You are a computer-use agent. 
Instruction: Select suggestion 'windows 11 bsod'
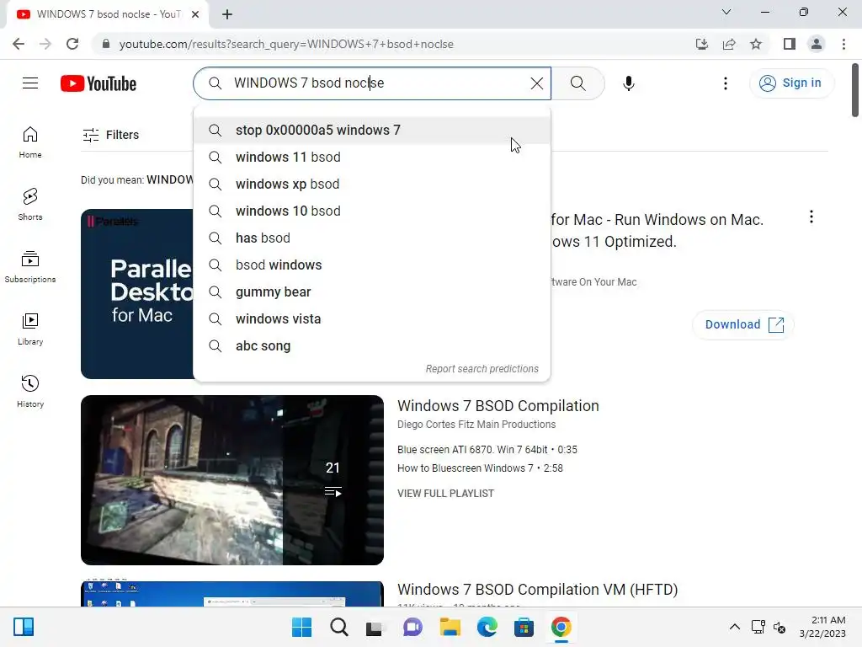click(x=371, y=158)
